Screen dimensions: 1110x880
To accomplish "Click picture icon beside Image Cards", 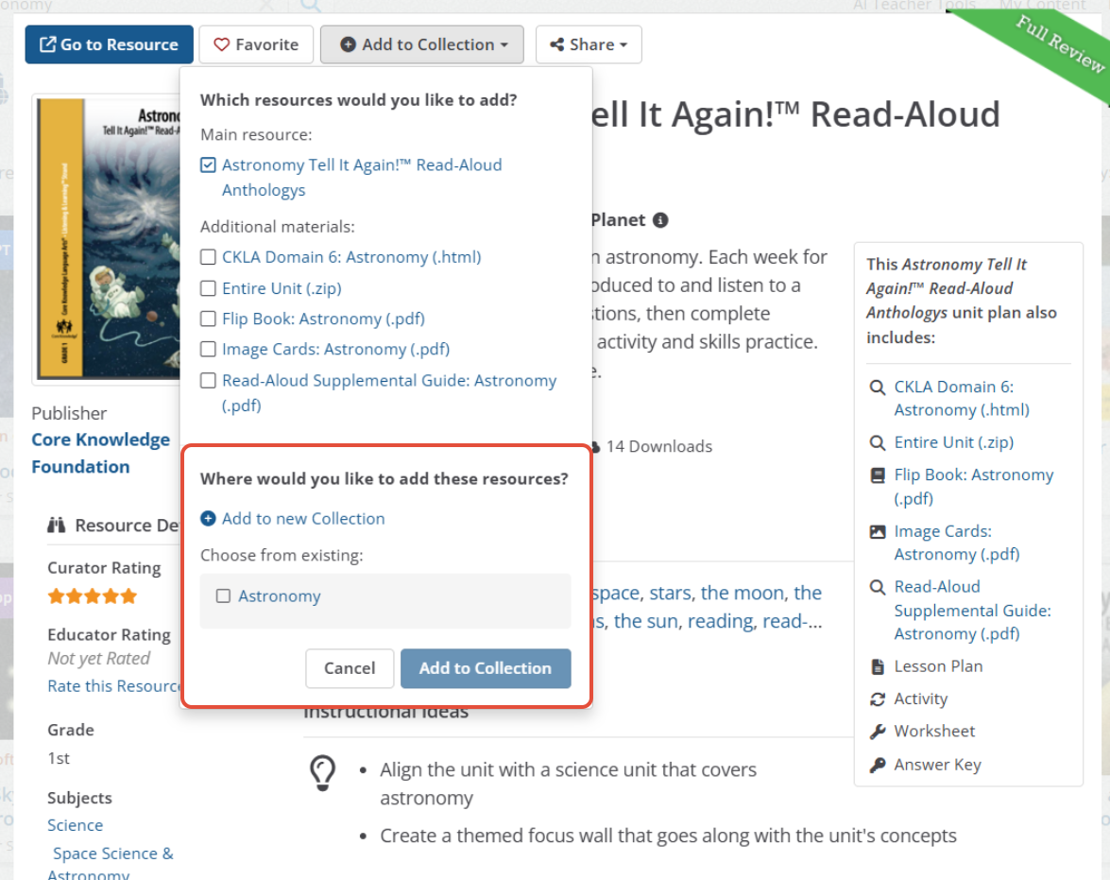I will pyautogui.click(x=877, y=531).
